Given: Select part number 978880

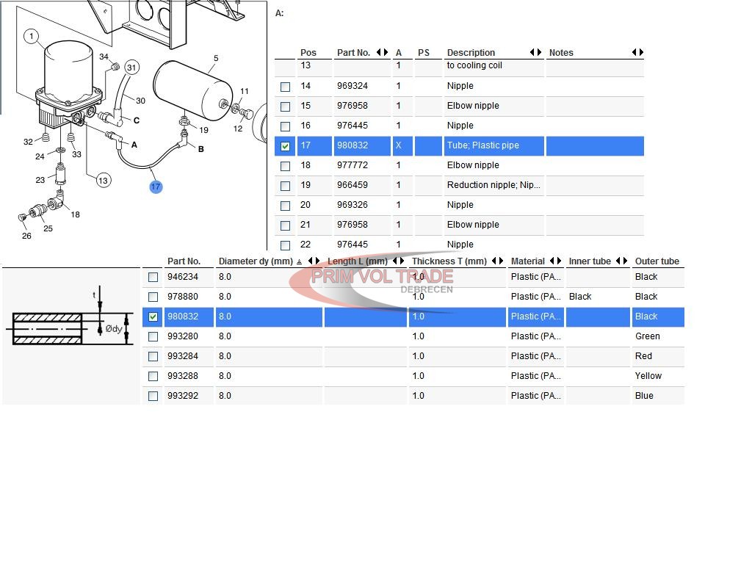Looking at the screenshot, I should pyautogui.click(x=183, y=297).
